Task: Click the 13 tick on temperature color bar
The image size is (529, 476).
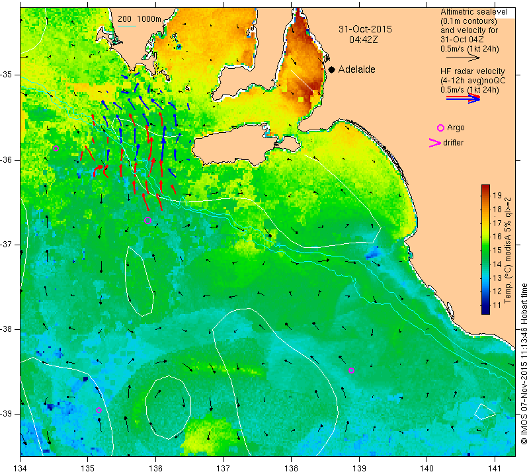Action: 497,278
